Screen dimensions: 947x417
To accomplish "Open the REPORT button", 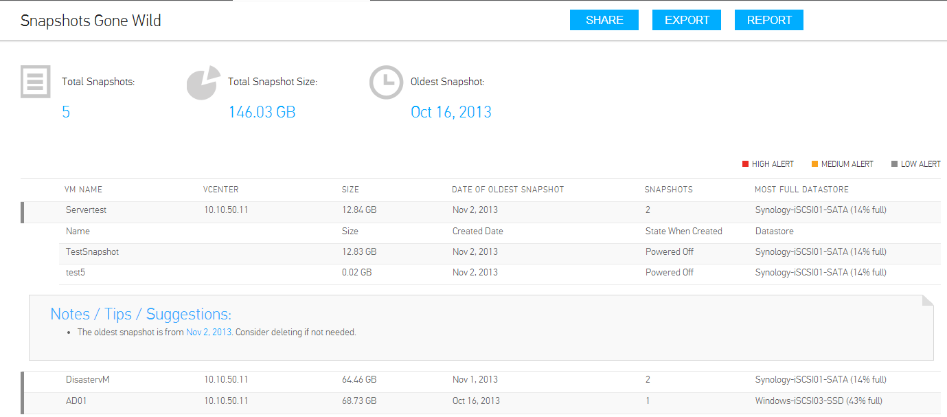I will (x=768, y=20).
